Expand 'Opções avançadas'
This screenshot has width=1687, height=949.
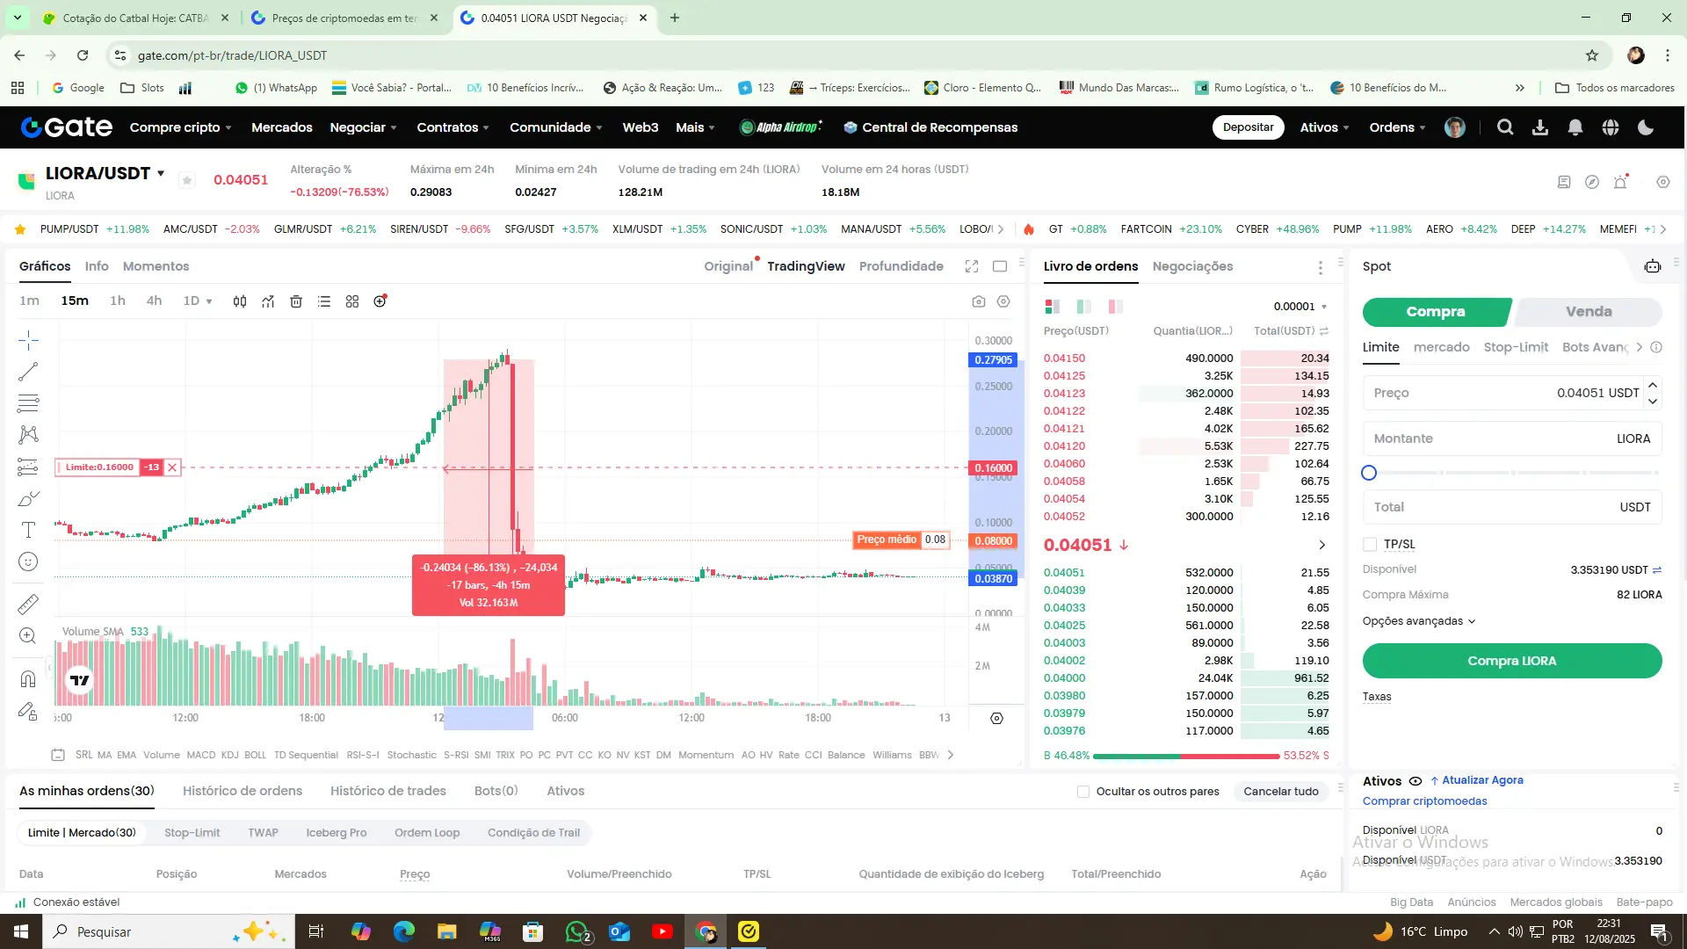1419,621
